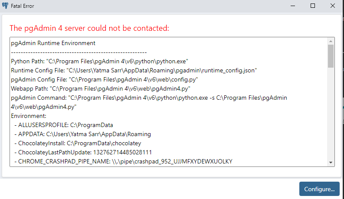
Task: Minimize the Fatal Error window
Action: click(x=293, y=6)
